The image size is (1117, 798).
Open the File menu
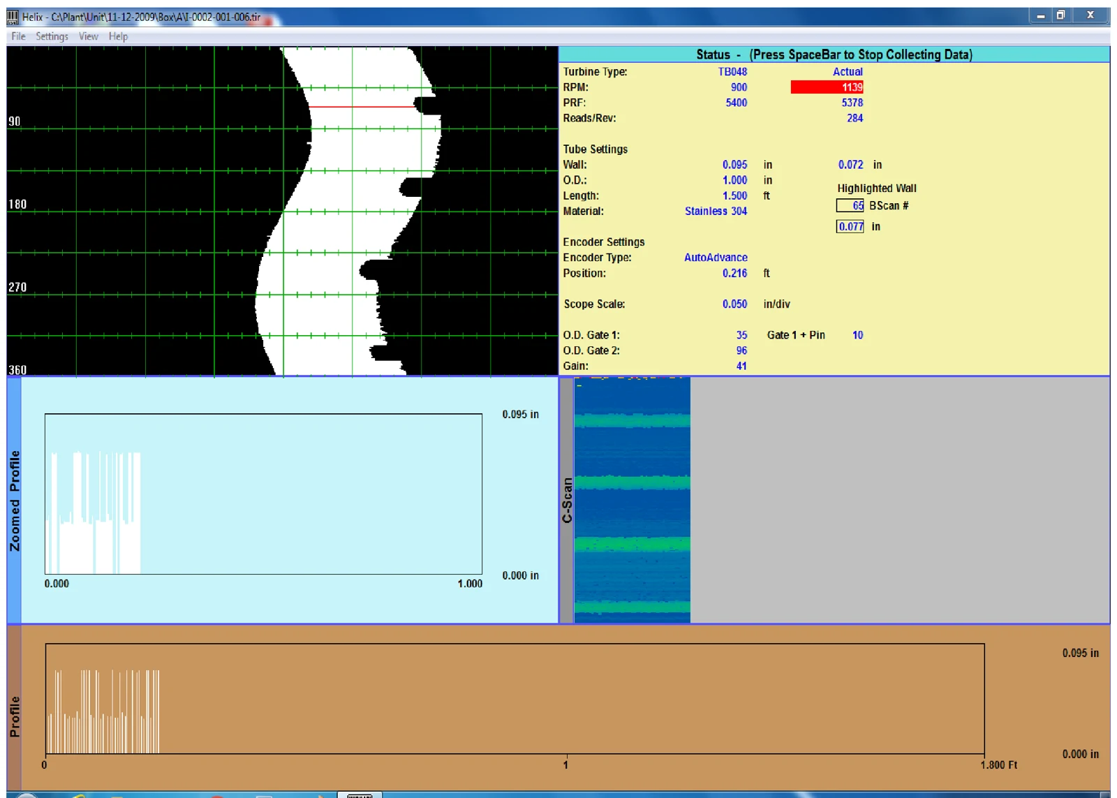[x=18, y=36]
